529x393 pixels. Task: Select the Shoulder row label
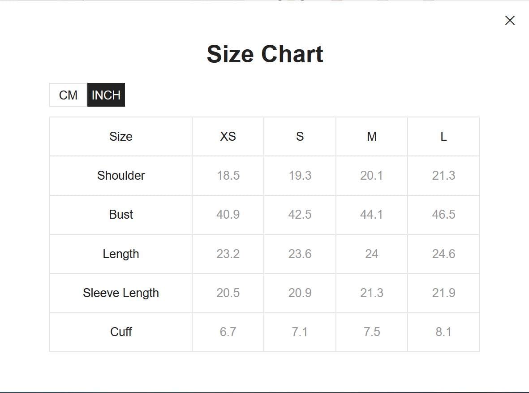[x=121, y=176]
